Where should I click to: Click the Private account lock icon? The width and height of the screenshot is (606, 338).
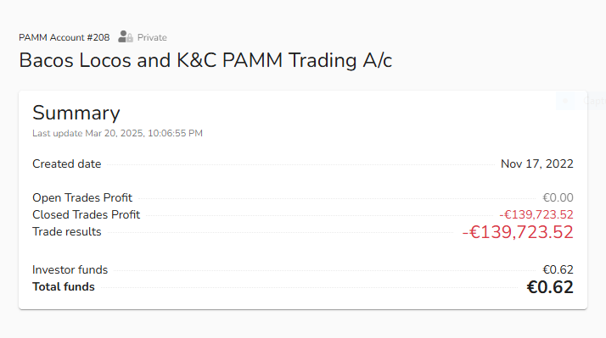pyautogui.click(x=126, y=36)
